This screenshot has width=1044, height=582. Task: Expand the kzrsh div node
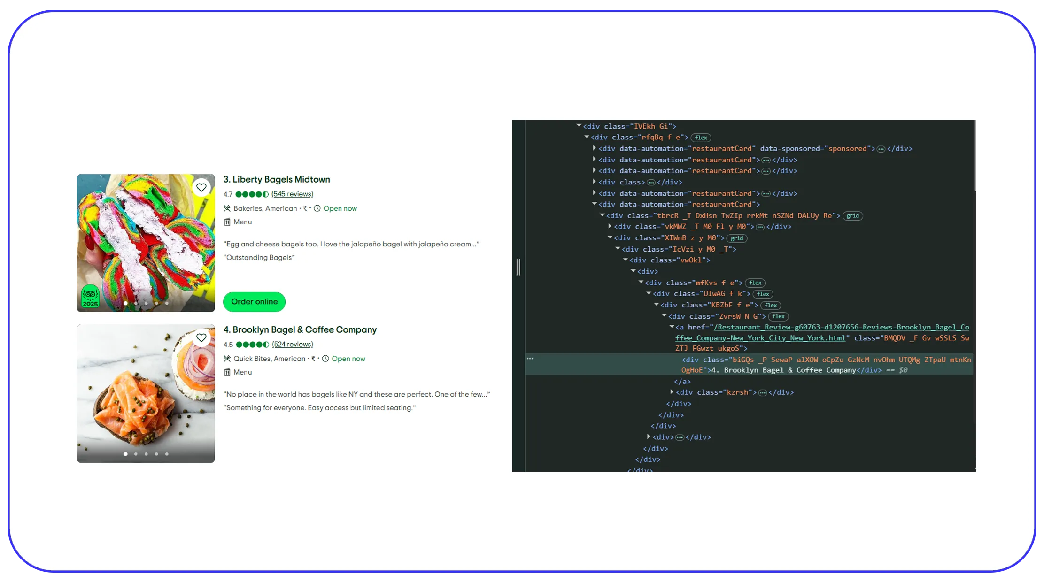pos(672,392)
